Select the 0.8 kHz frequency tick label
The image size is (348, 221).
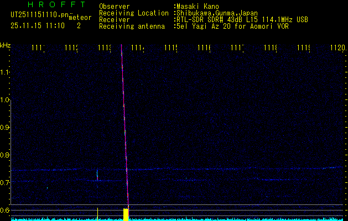pos(6,155)
